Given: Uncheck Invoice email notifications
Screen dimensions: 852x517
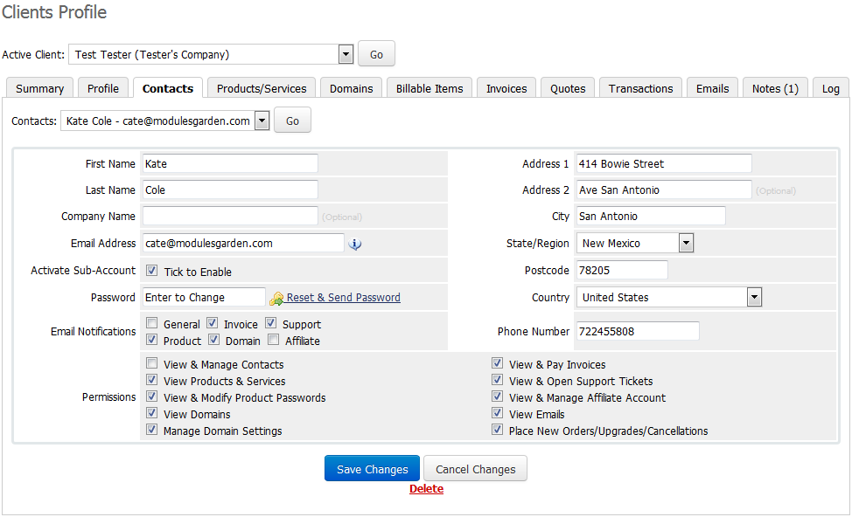Looking at the screenshot, I should (x=213, y=323).
